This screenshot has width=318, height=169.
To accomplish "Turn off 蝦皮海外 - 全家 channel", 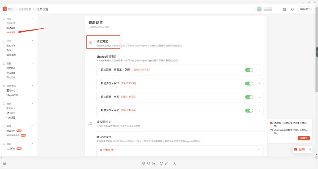I will (249, 97).
